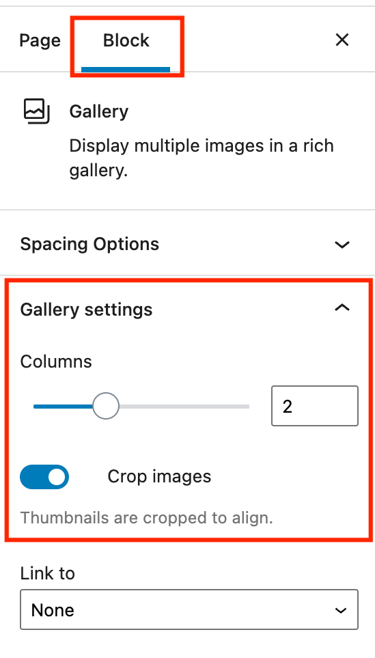Click the Link to label
This screenshot has width=375, height=658.
coord(47,573)
